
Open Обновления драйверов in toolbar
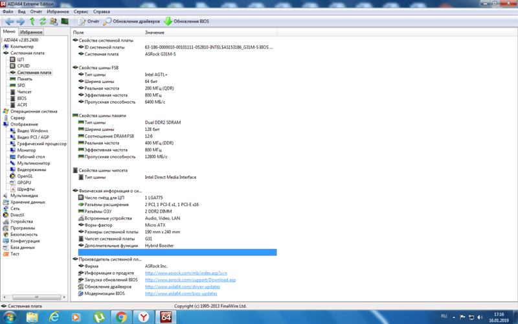[x=131, y=21]
